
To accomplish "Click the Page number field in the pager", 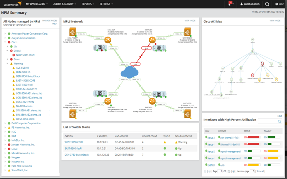I will (220, 171).
